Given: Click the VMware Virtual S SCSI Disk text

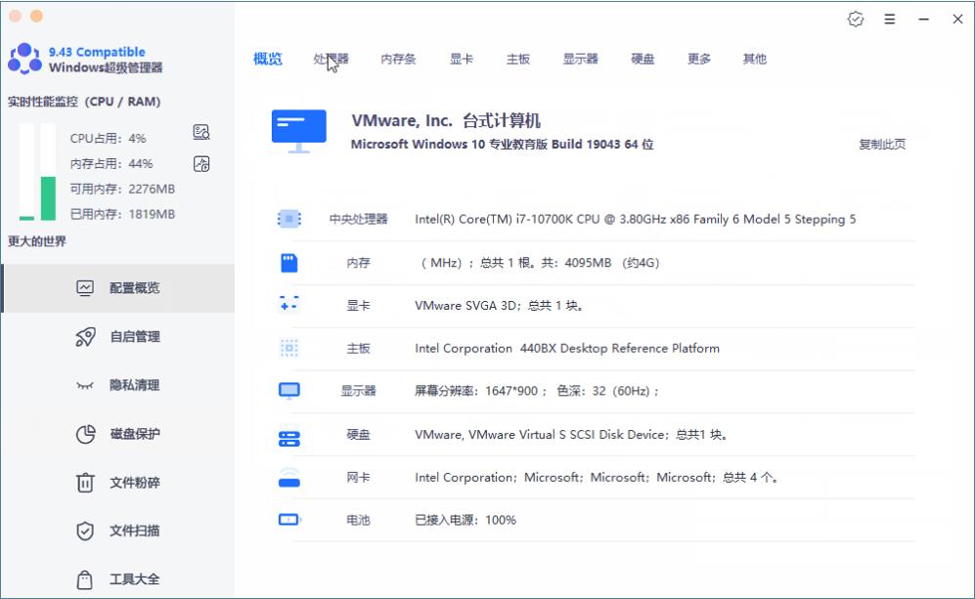Looking at the screenshot, I should point(571,435).
